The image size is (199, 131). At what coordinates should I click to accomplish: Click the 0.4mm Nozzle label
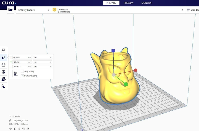[64, 12]
